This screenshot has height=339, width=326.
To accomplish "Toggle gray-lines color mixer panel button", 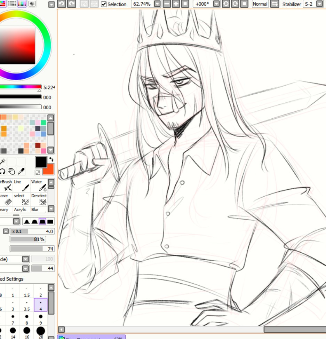I will (12, 4).
